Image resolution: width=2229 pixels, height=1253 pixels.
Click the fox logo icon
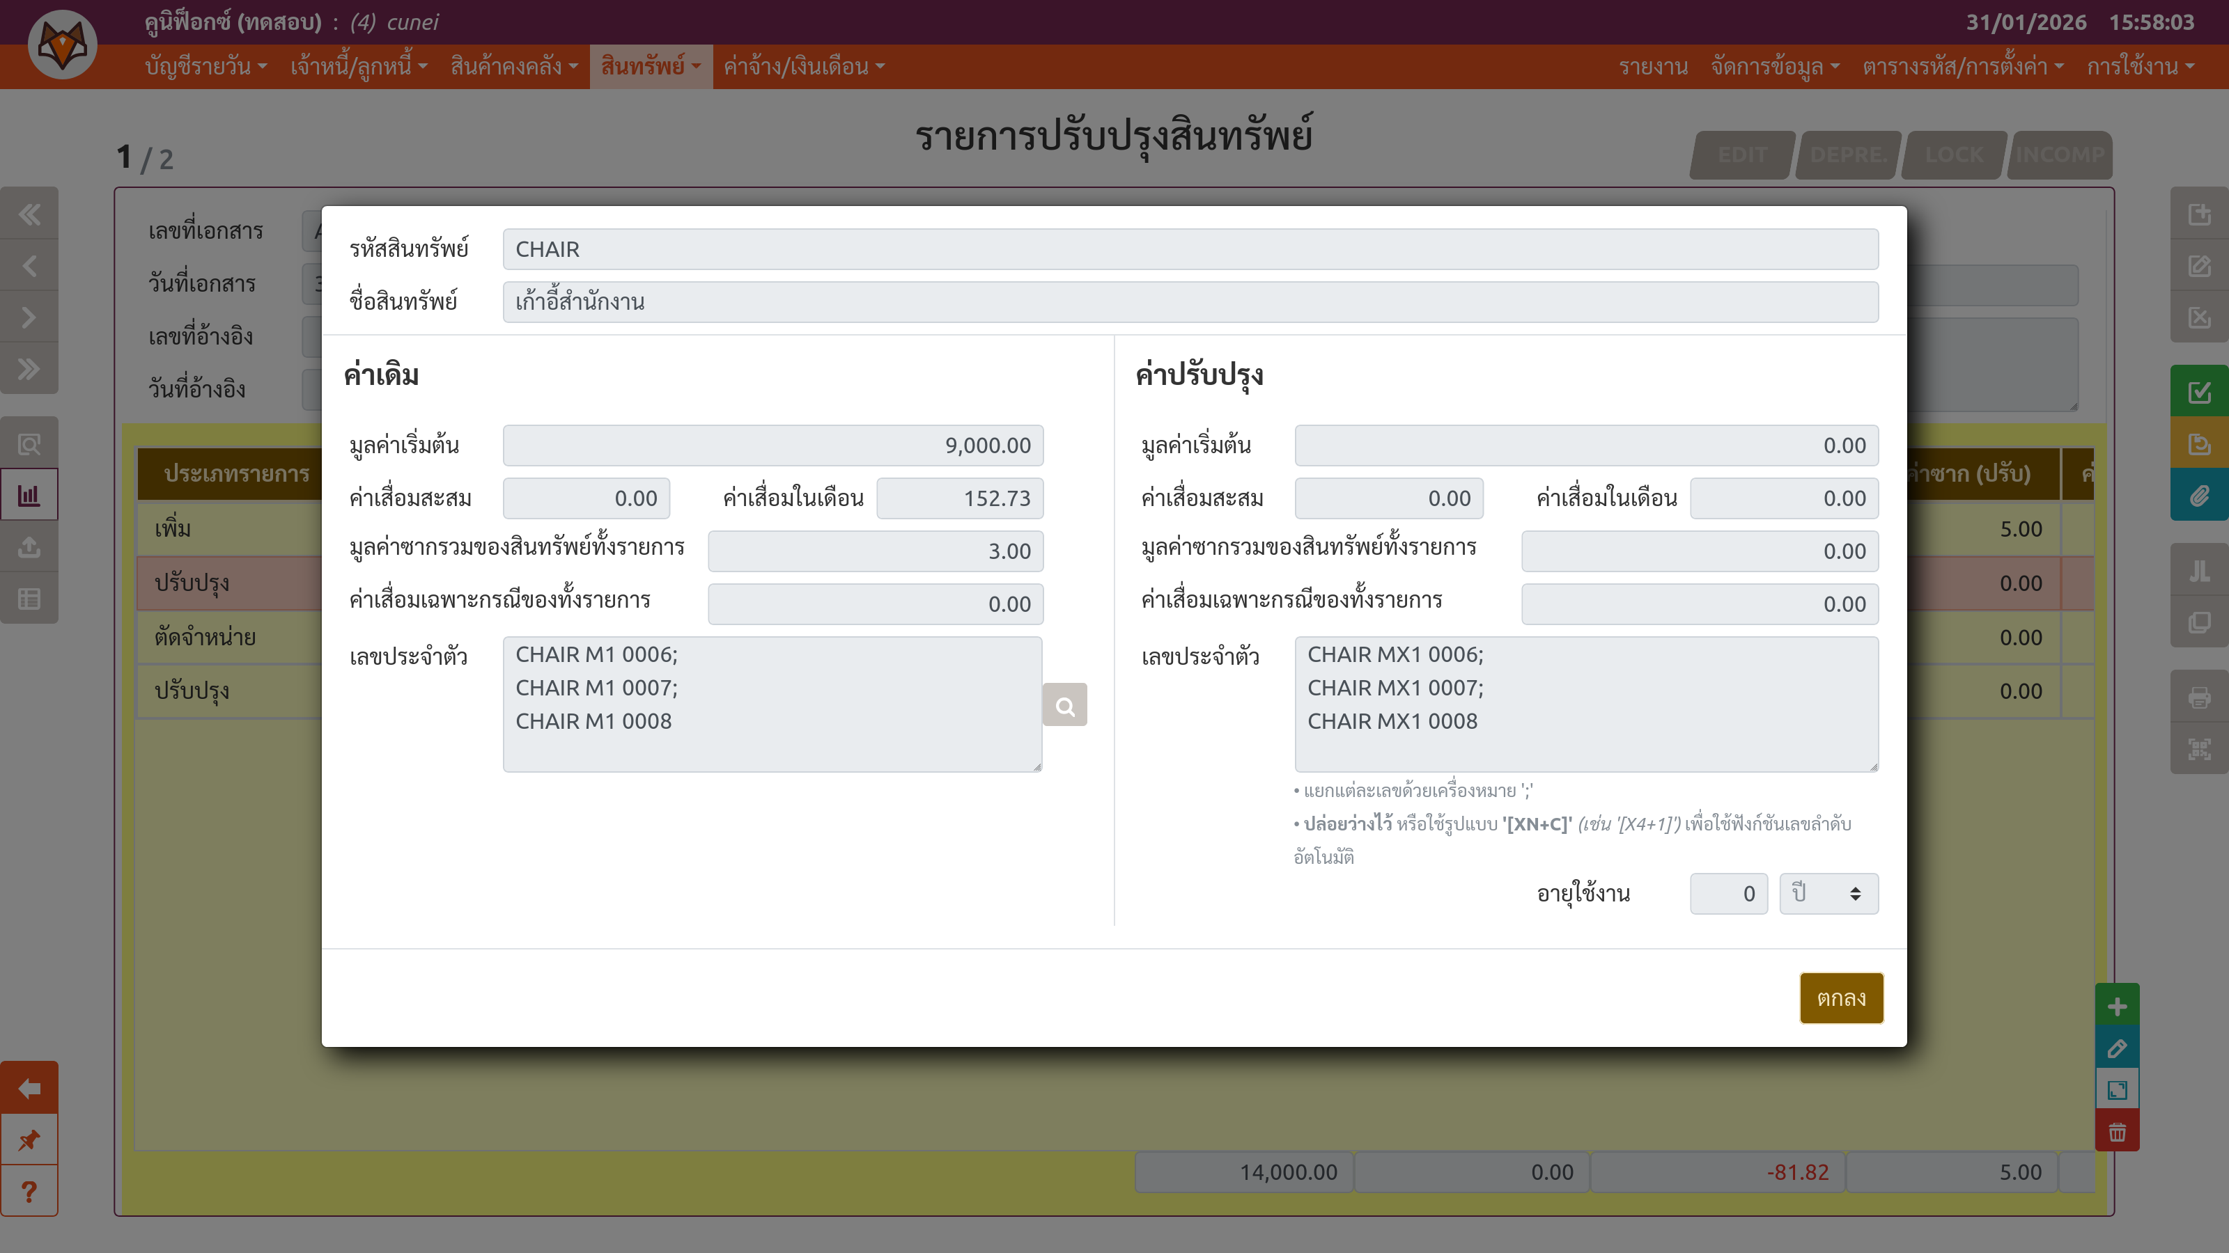(62, 44)
